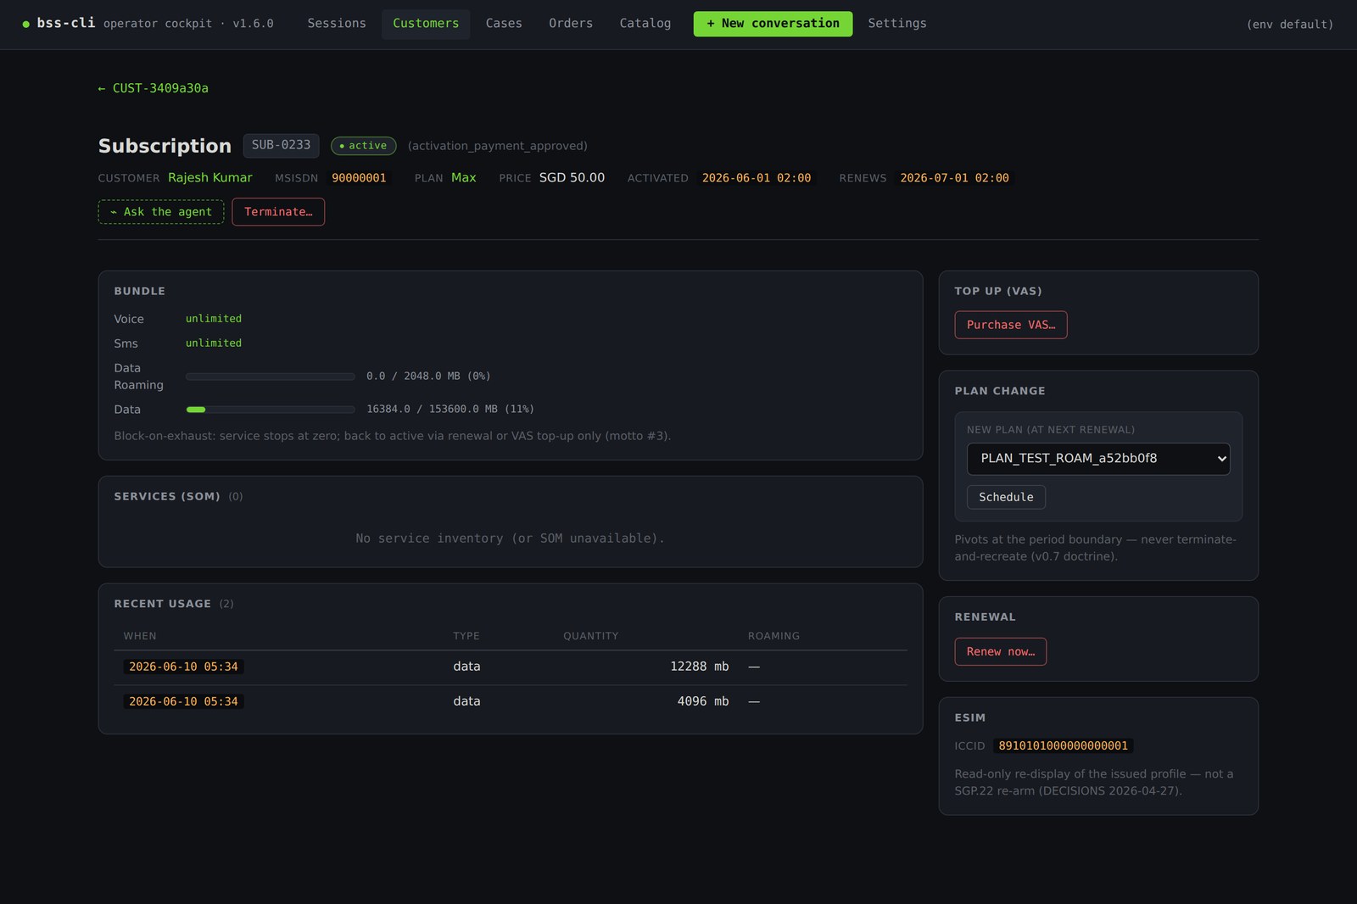The width and height of the screenshot is (1357, 904).
Task: Click renews date 2026-07-01 02:00
Action: pyautogui.click(x=954, y=178)
